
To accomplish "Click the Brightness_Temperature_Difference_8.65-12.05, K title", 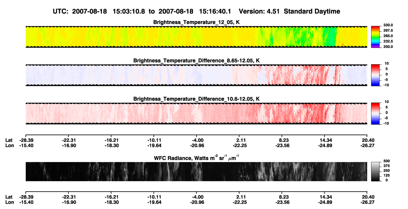I will [x=196, y=60].
